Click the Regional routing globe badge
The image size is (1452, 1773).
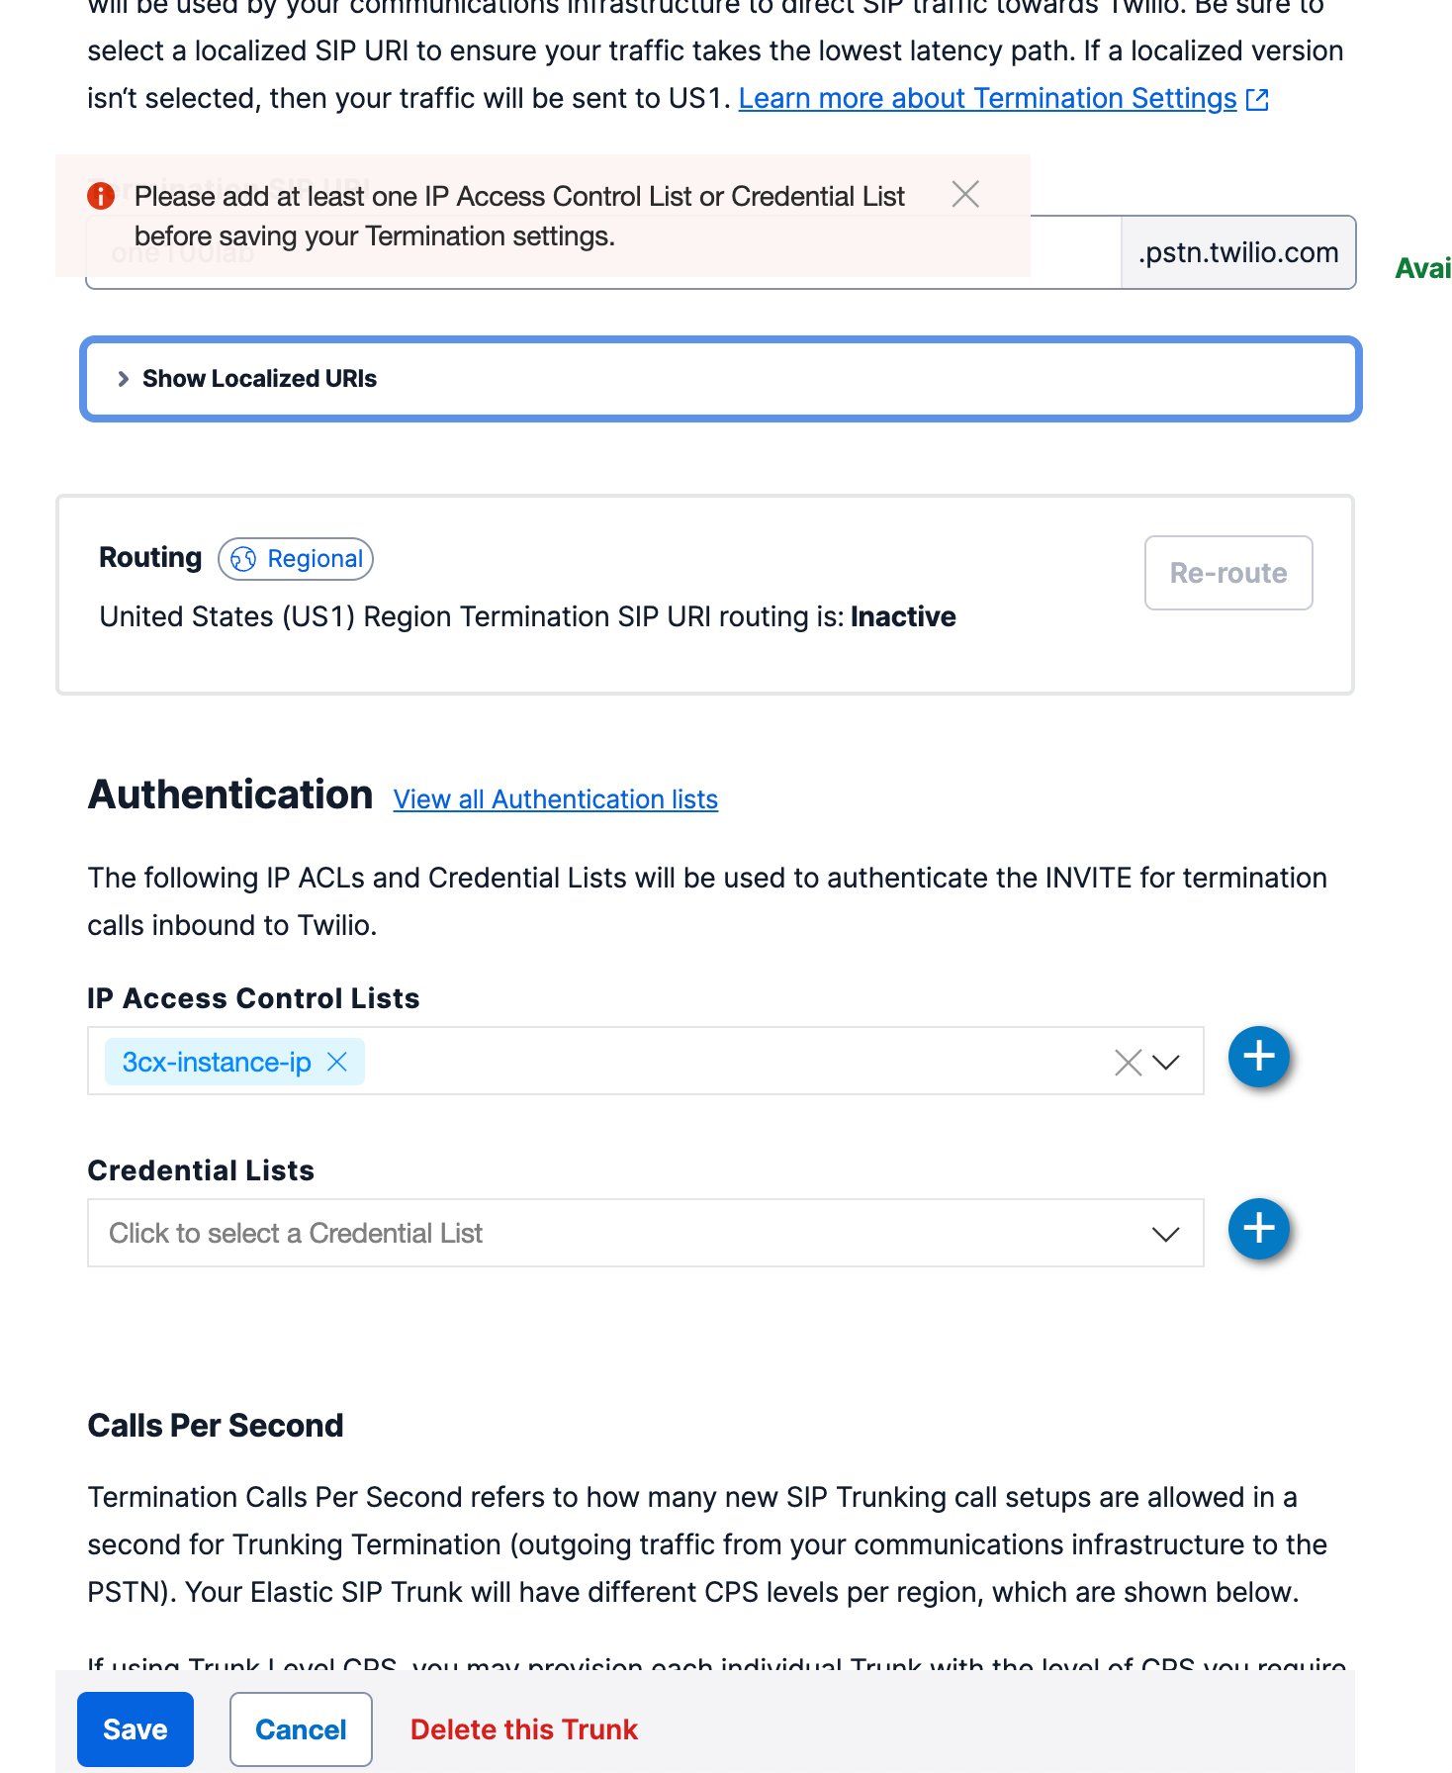tap(296, 559)
